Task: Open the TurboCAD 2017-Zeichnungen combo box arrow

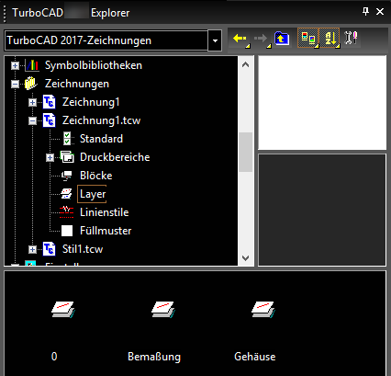Action: click(x=215, y=40)
